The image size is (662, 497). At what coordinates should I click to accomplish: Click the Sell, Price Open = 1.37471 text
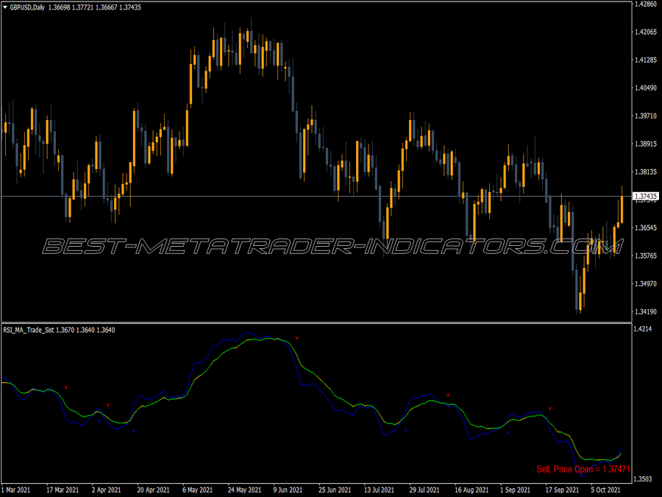pyautogui.click(x=583, y=469)
